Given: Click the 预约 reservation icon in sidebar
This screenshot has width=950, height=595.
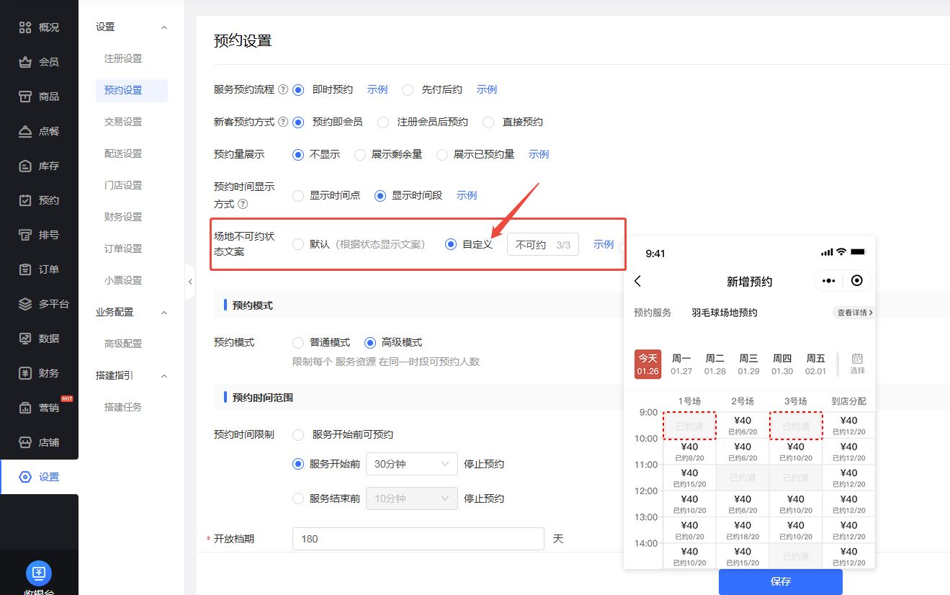Looking at the screenshot, I should click(x=39, y=200).
